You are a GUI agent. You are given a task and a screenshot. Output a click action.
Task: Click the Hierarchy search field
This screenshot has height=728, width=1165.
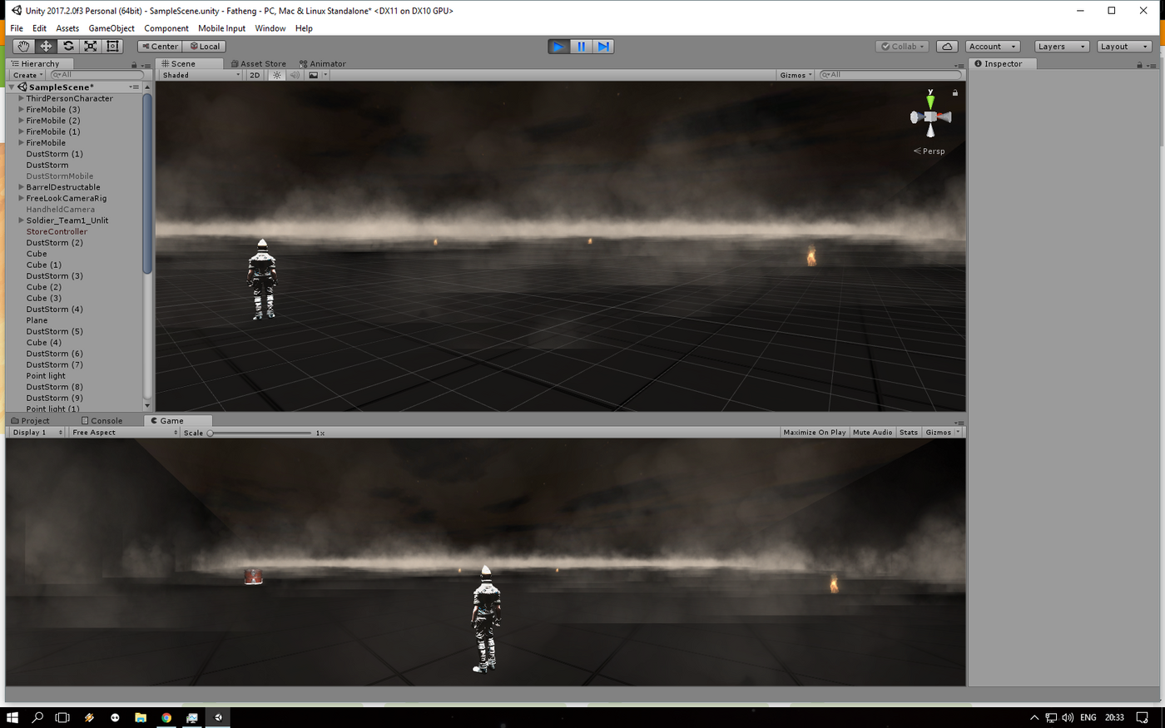(x=97, y=75)
